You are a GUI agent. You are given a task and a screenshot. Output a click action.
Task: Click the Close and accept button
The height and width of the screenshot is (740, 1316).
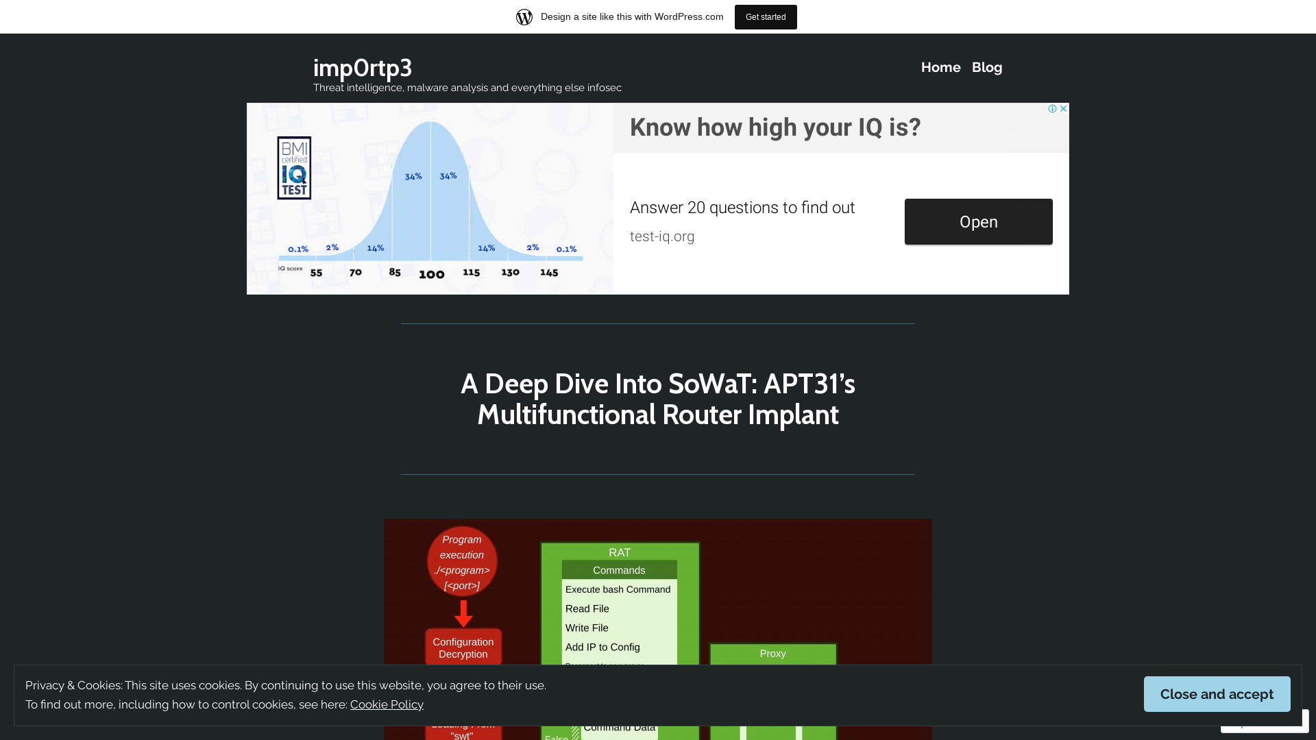(1217, 694)
